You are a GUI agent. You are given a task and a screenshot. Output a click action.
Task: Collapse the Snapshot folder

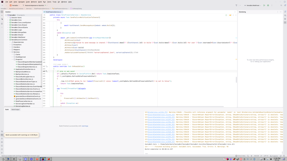[12, 59]
